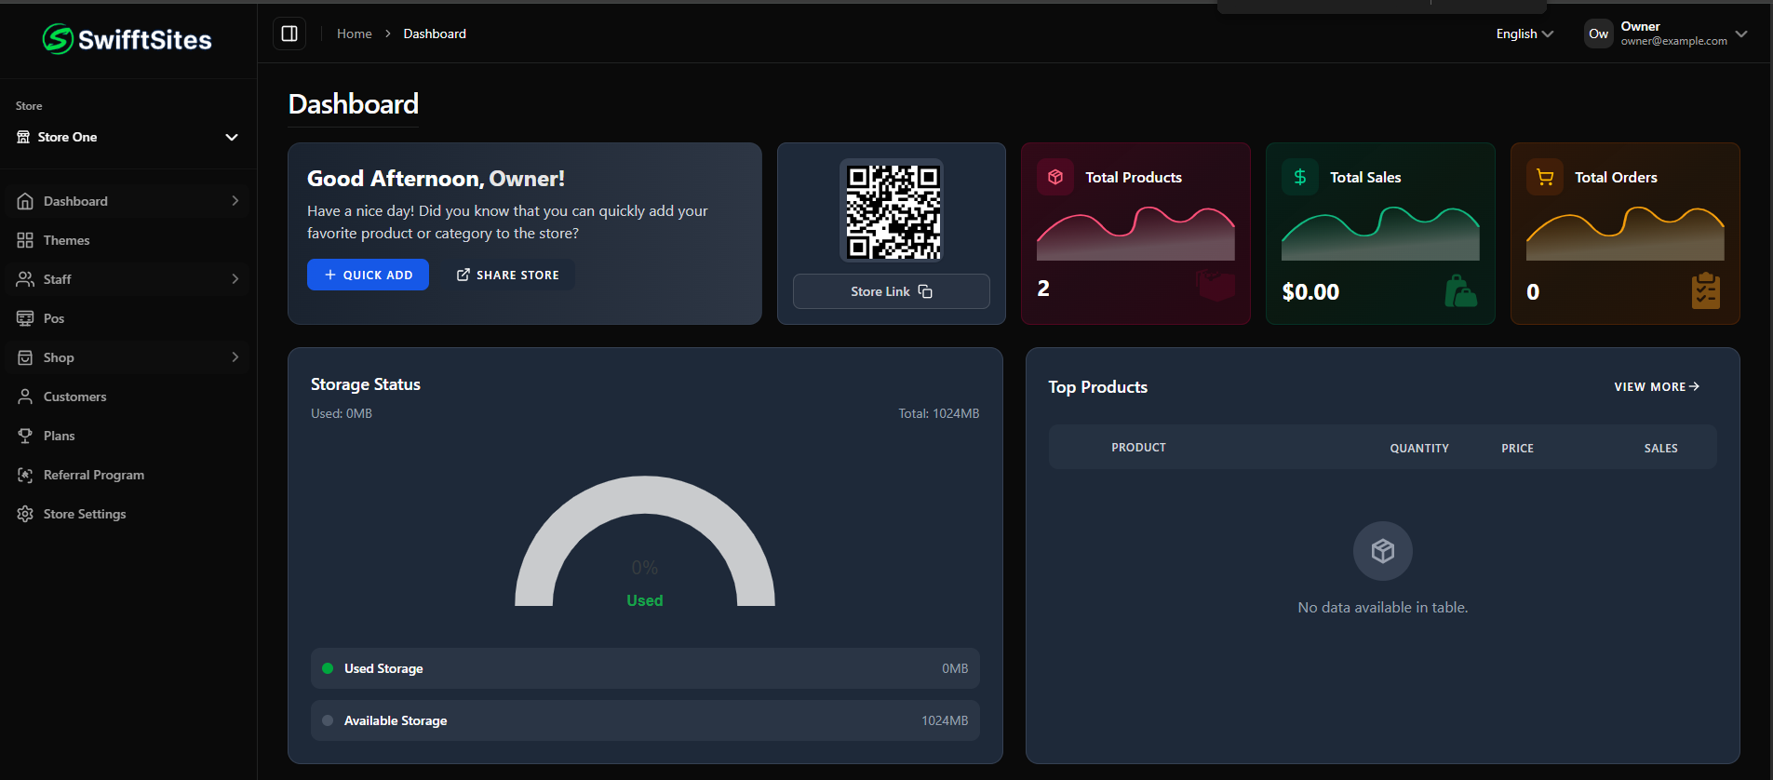This screenshot has height=780, width=1773.
Task: Open the English language dropdown
Action: [1525, 34]
